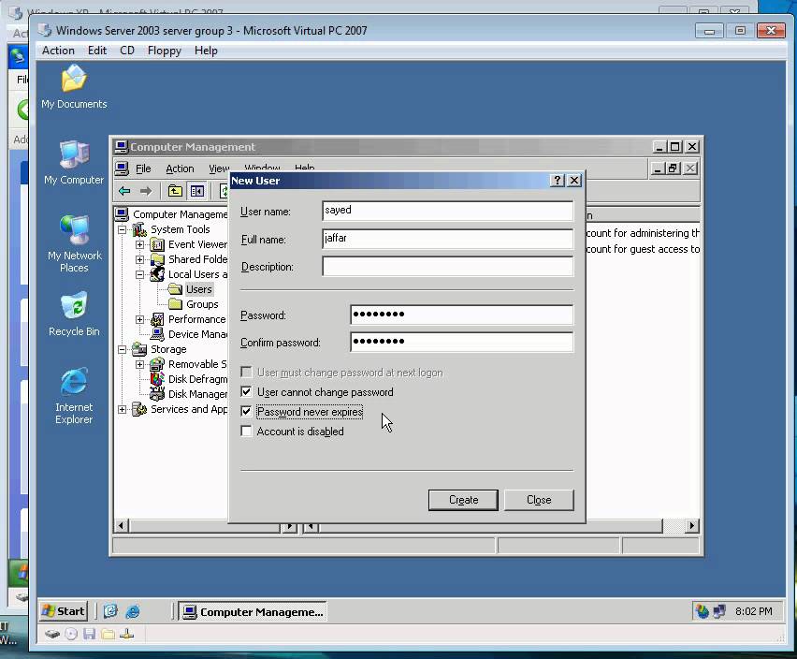Open My Documents desktop icon
Viewport: 797px width, 659px height.
point(74,87)
